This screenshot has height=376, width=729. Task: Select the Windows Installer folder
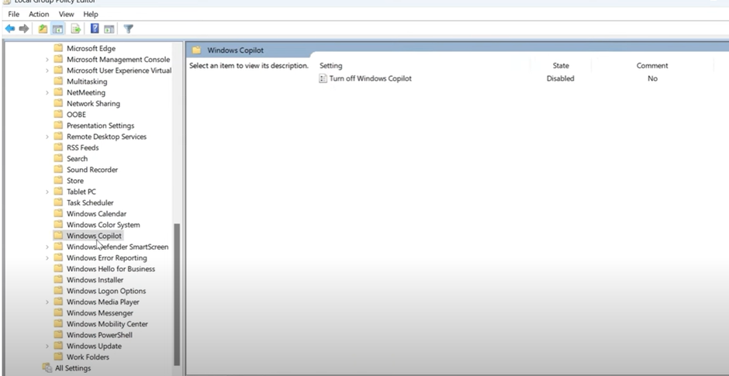click(x=95, y=280)
